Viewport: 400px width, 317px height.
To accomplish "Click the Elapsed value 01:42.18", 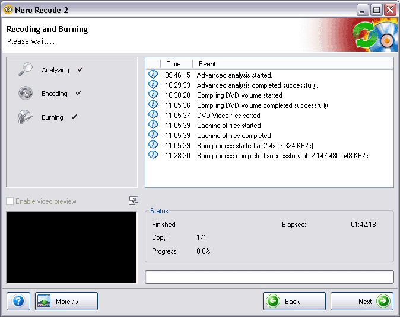I will click(x=363, y=225).
